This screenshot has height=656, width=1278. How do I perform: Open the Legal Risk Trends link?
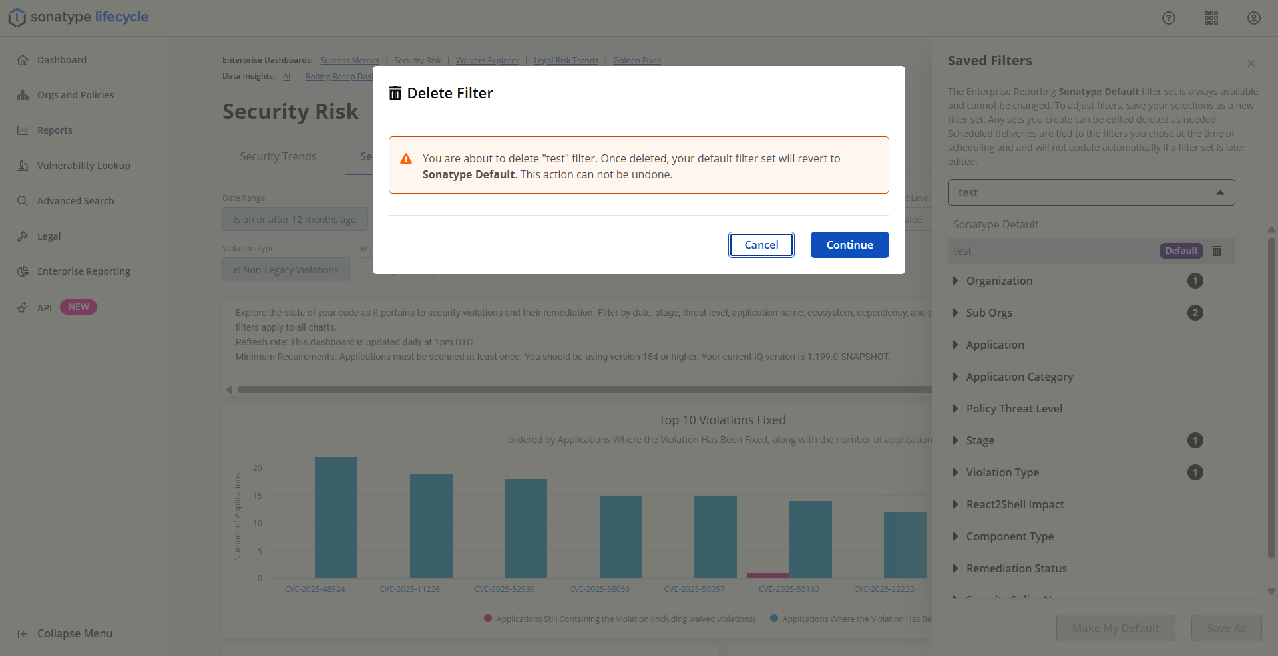[x=566, y=61]
